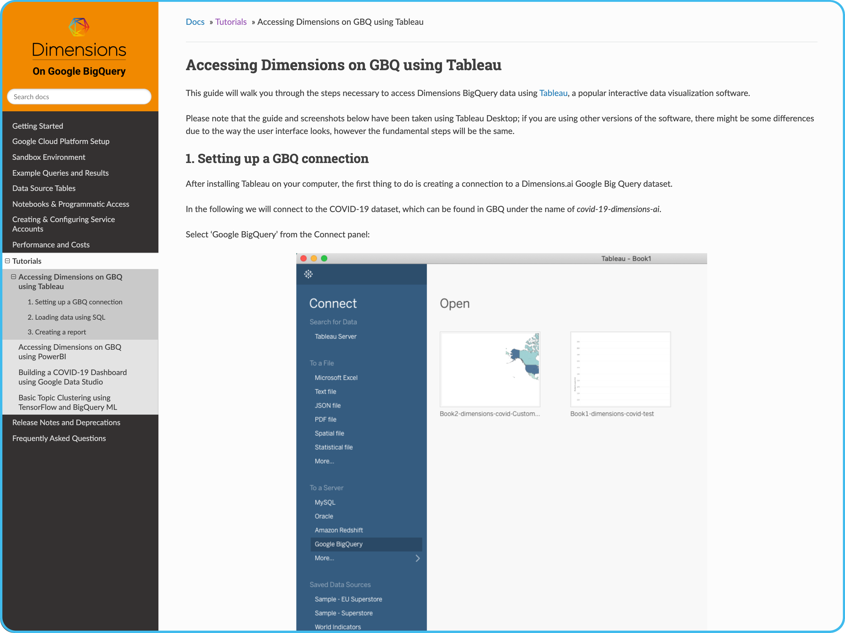Click the Tableau start page icon
Screen dimensions: 845x633
tap(308, 274)
